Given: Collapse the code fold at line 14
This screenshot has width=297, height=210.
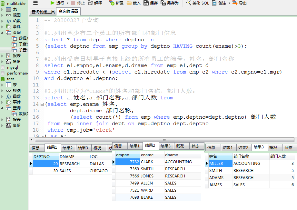Looking at the screenshot, I should point(42,104).
